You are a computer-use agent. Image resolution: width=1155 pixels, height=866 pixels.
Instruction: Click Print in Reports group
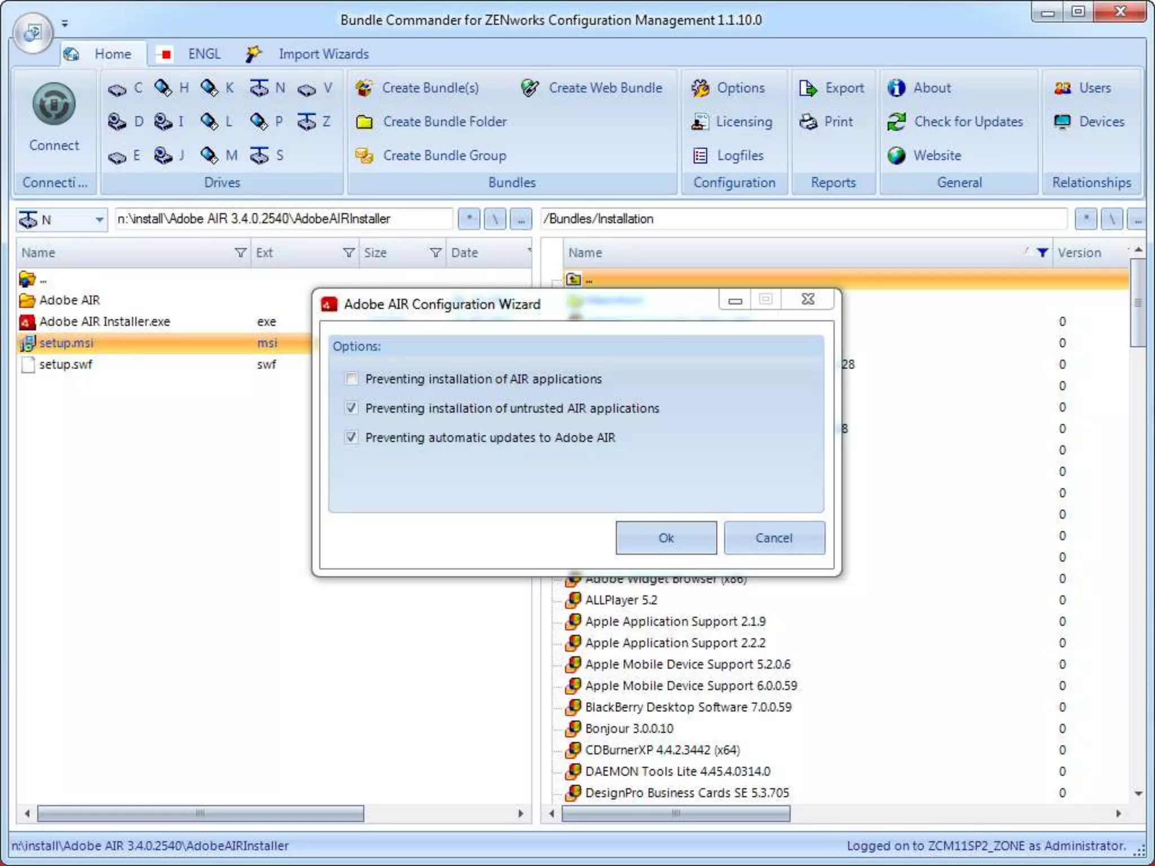(x=826, y=122)
